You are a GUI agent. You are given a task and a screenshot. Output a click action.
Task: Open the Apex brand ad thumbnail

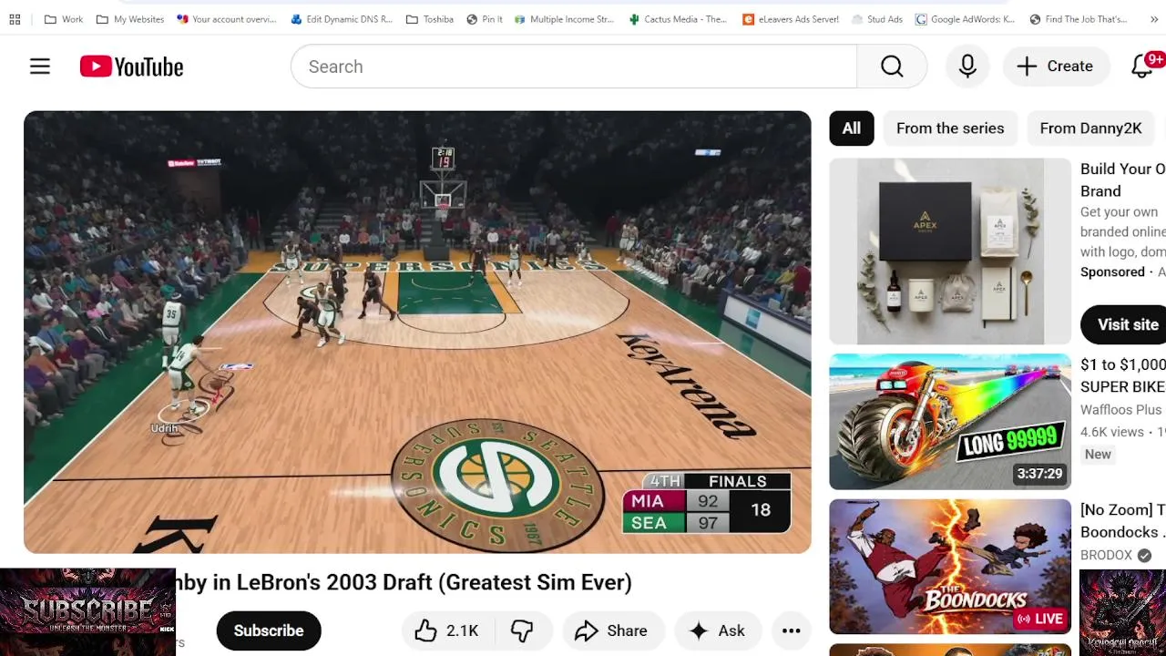point(950,251)
